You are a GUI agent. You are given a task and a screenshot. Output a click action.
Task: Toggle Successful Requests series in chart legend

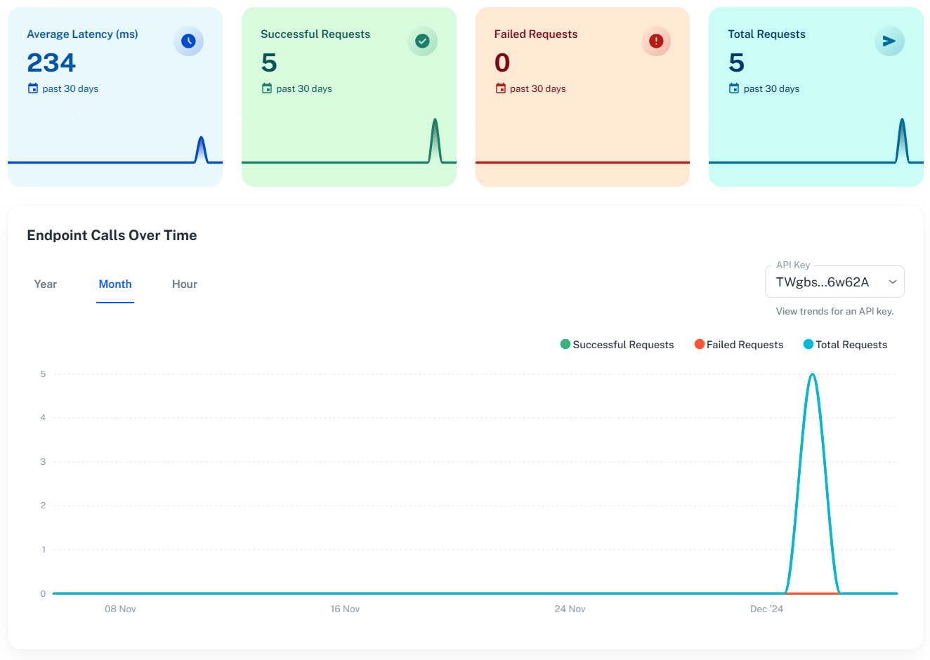pos(617,345)
